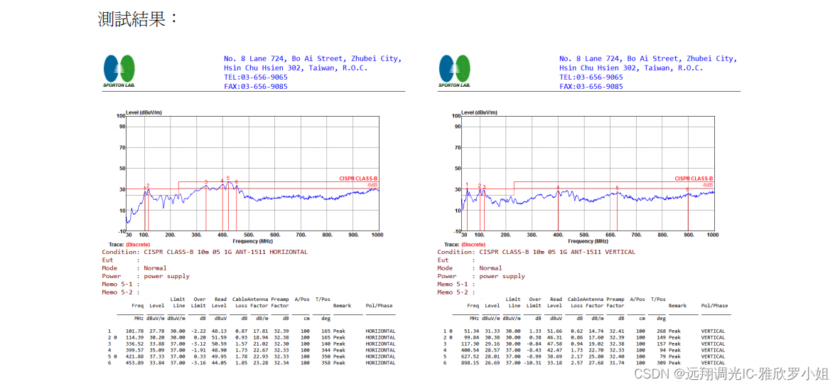Click the CISPR CLASS-B label on the horizontal chart

click(358, 179)
